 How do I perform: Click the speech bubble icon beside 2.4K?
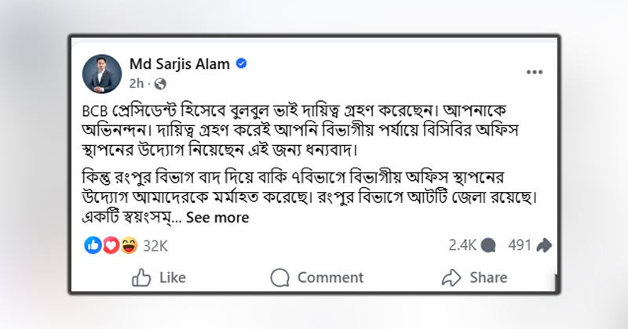click(489, 245)
